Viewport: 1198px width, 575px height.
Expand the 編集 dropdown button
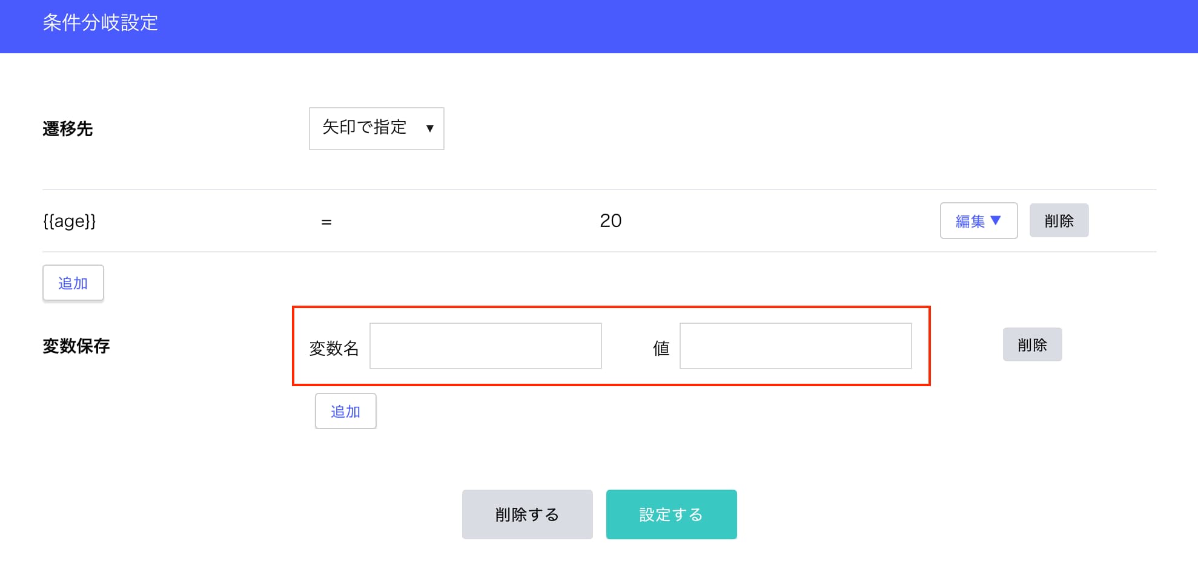pos(978,220)
